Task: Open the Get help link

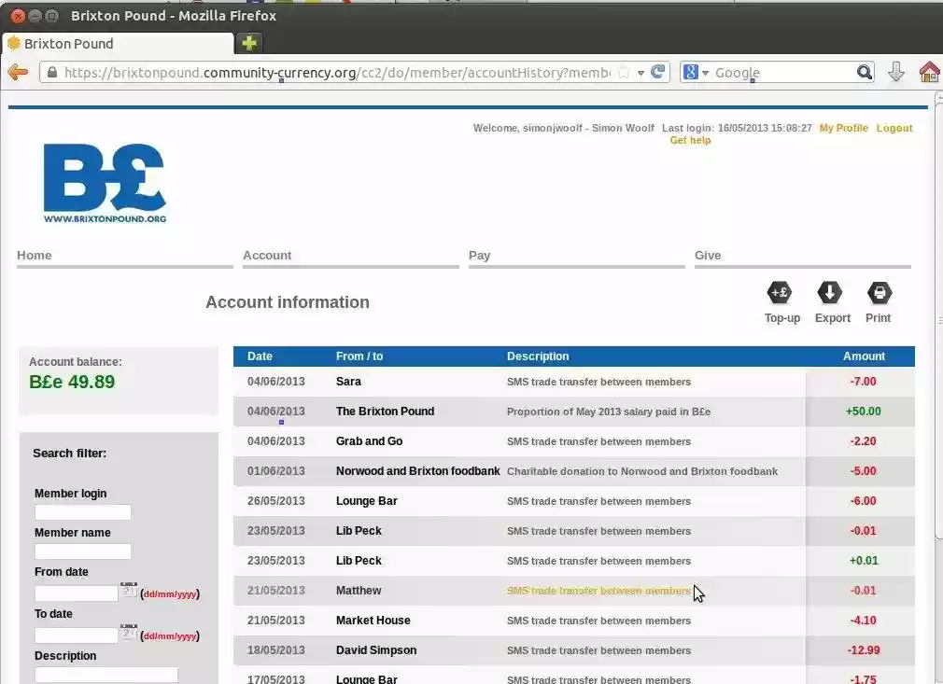Action: coord(690,140)
